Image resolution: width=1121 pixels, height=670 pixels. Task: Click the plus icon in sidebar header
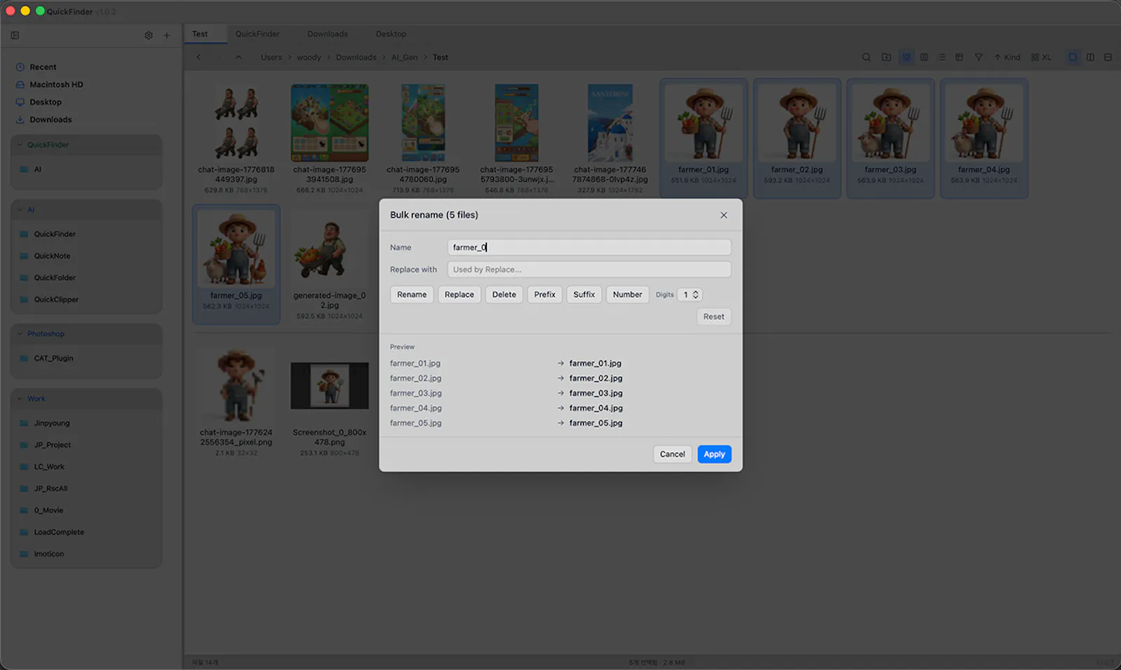pyautogui.click(x=167, y=35)
